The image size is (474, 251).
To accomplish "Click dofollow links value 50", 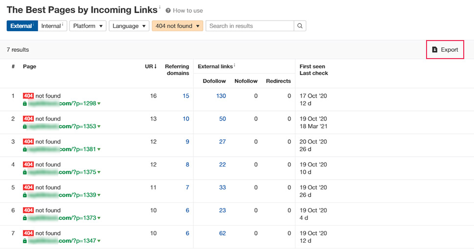I will (223, 119).
